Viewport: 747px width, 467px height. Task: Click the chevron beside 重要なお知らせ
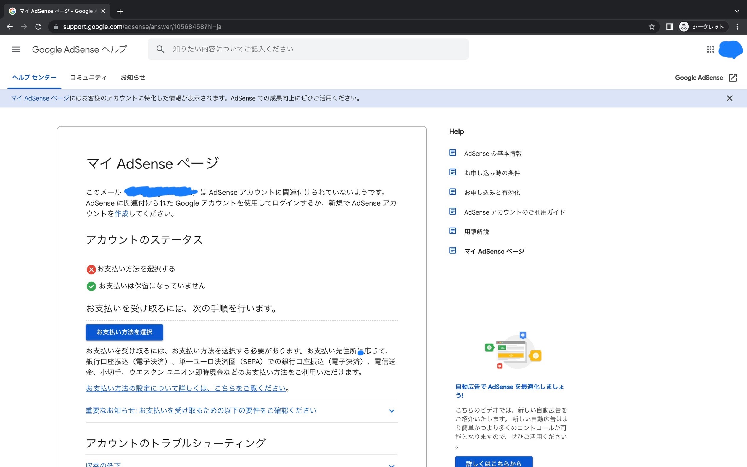coord(391,411)
